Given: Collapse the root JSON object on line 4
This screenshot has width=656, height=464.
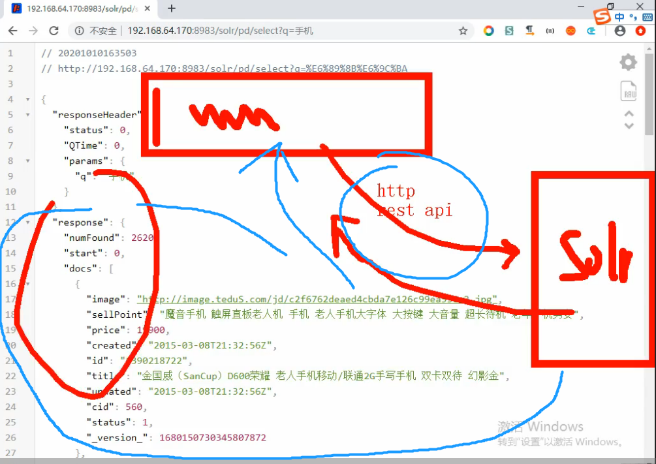Looking at the screenshot, I should (x=27, y=99).
